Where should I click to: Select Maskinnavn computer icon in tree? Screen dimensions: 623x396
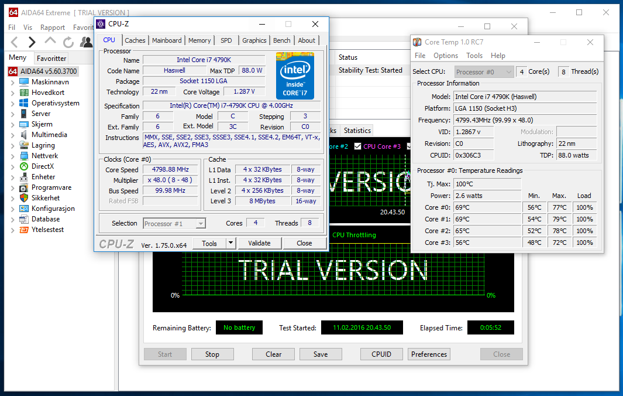pyautogui.click(x=24, y=82)
